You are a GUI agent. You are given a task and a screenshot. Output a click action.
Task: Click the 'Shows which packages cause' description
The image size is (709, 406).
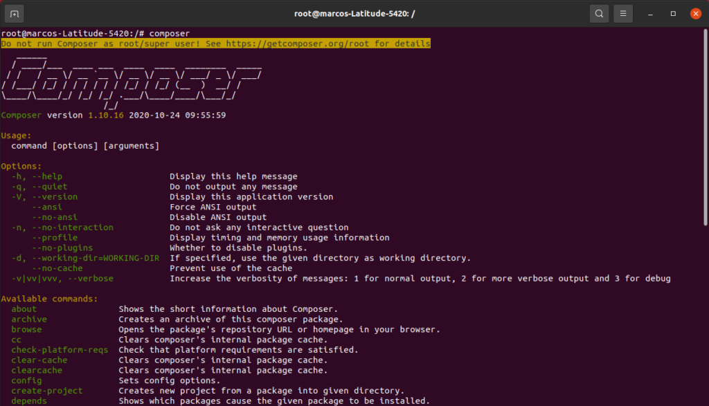274,401
